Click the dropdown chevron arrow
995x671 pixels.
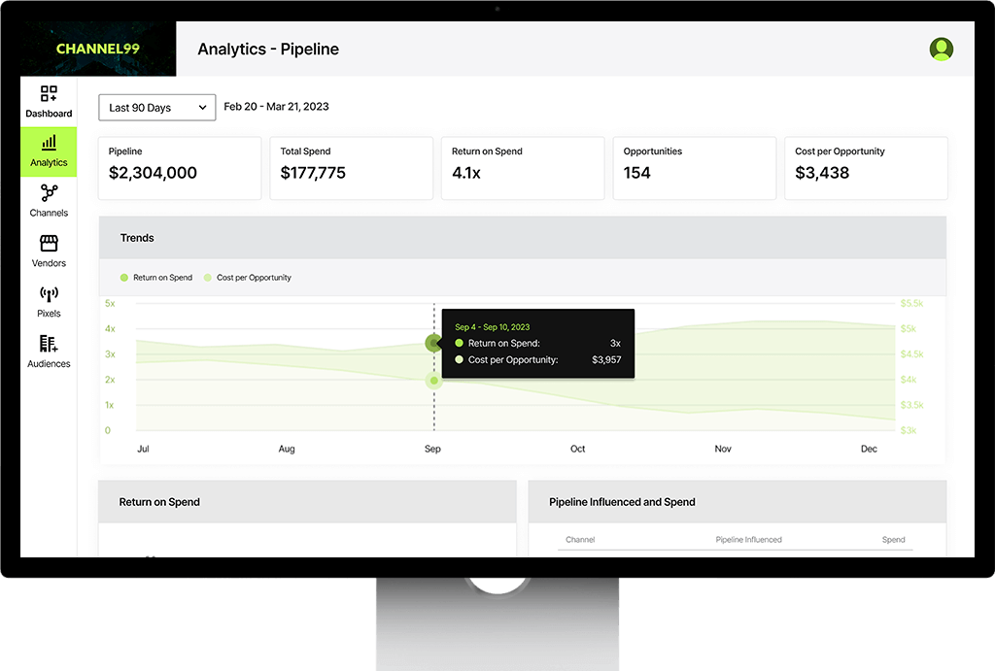pyautogui.click(x=202, y=108)
